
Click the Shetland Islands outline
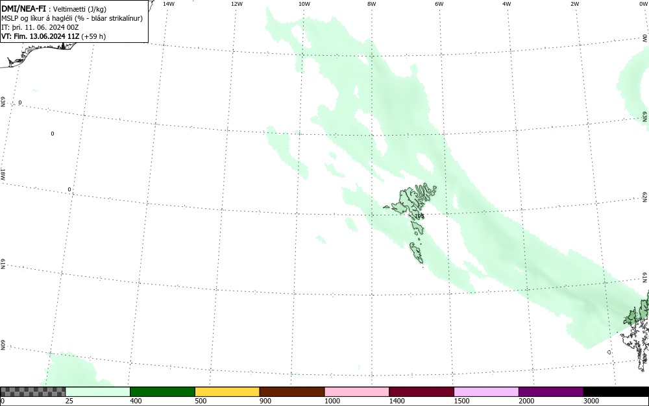[x=637, y=331]
